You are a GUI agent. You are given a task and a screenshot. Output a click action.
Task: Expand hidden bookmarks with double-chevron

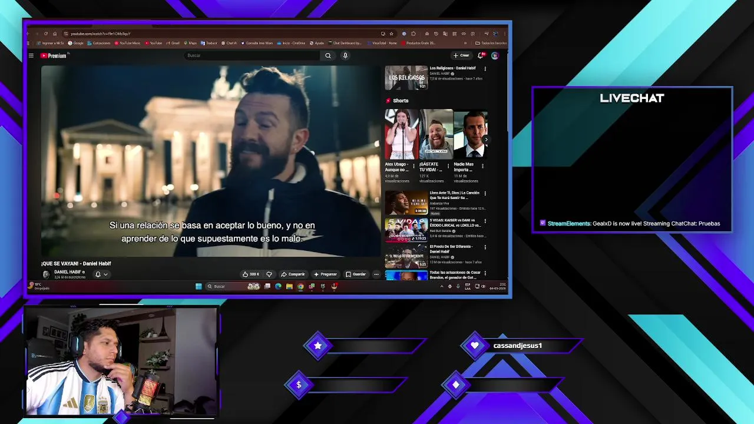(x=465, y=43)
